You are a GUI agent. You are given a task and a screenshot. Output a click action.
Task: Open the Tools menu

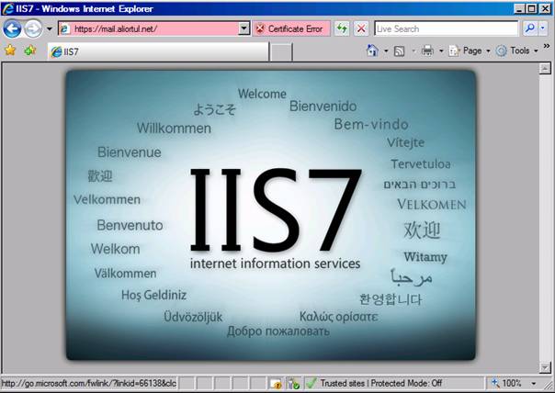pos(516,51)
